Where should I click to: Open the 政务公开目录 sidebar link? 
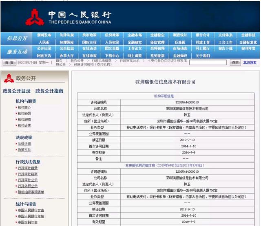(x=16, y=91)
